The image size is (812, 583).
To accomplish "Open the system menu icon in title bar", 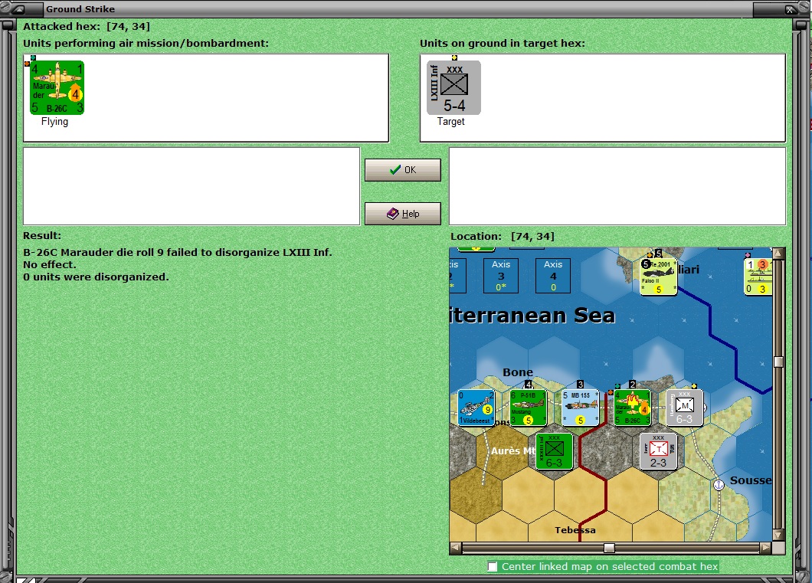I will [17, 8].
